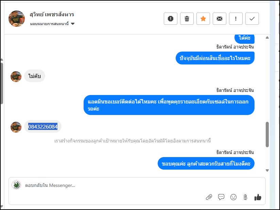Click the customer avatar beside ไม่คับ message
The image size is (280, 210).
click(x=16, y=77)
